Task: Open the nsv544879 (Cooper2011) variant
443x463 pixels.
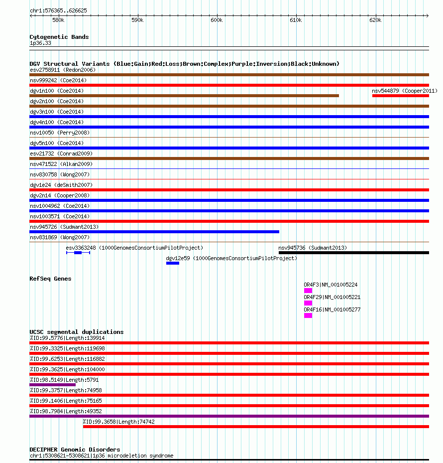Action: coord(401,96)
